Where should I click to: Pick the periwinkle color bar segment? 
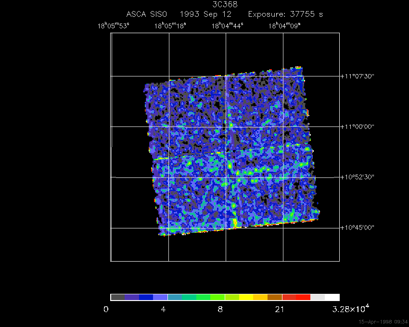160,297
